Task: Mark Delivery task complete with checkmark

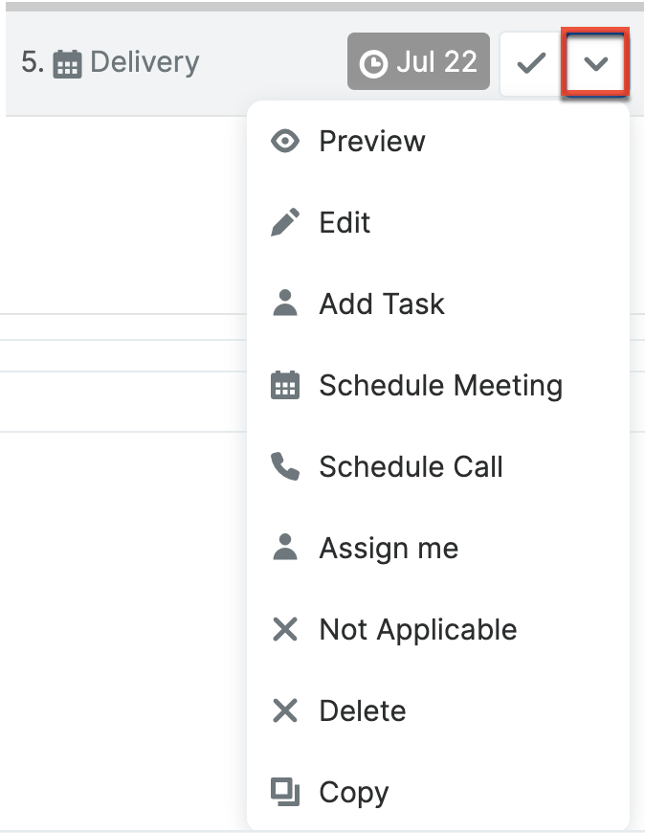Action: point(530,64)
